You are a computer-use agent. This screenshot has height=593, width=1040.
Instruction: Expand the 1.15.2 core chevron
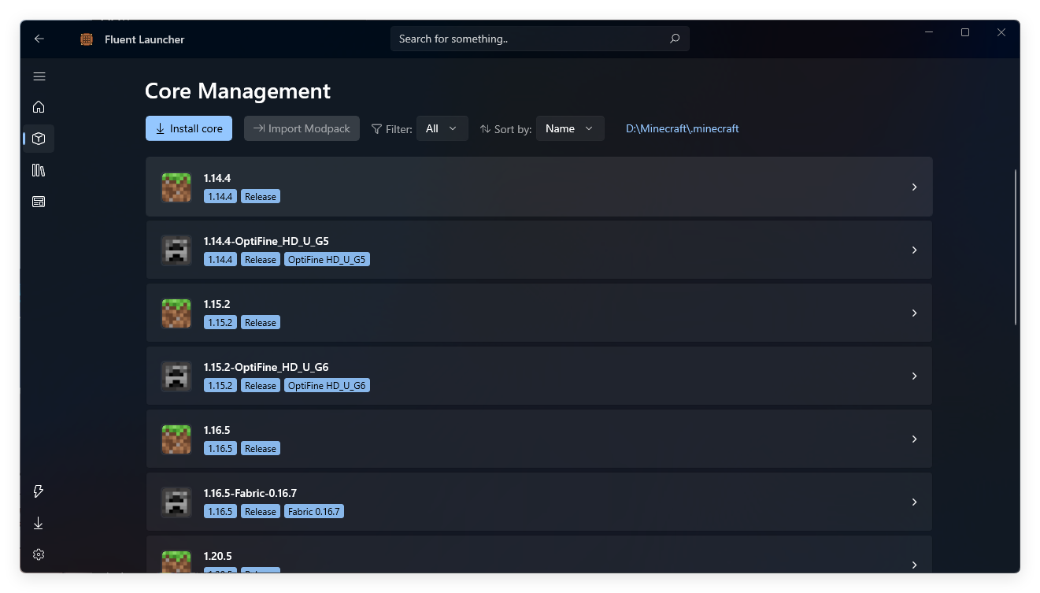click(914, 313)
